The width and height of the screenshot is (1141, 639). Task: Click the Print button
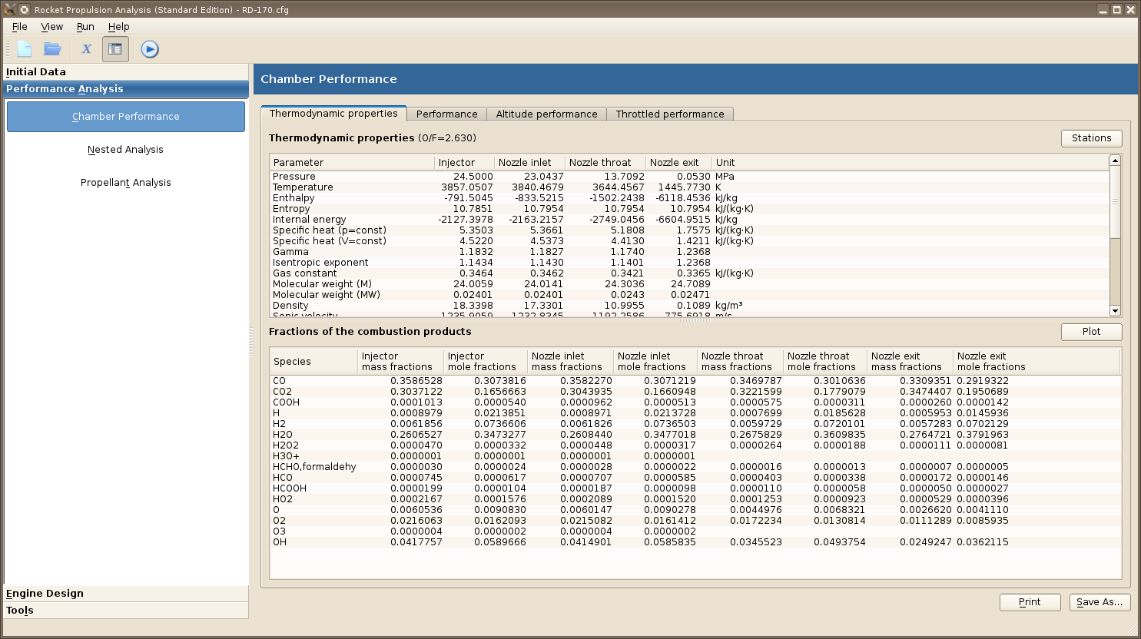1030,602
